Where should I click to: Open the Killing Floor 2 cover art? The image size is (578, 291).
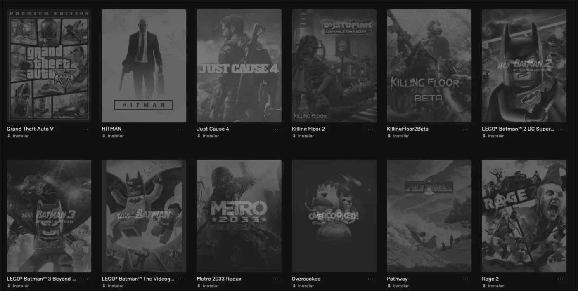tap(334, 66)
